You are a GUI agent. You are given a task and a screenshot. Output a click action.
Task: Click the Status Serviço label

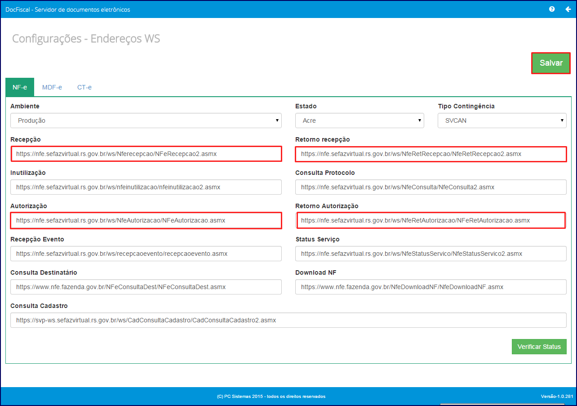[318, 239]
